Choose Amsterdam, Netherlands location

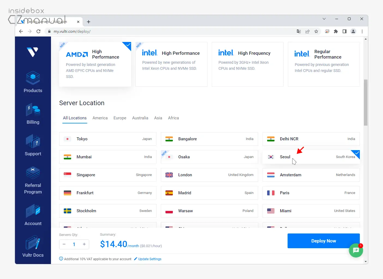click(x=311, y=175)
